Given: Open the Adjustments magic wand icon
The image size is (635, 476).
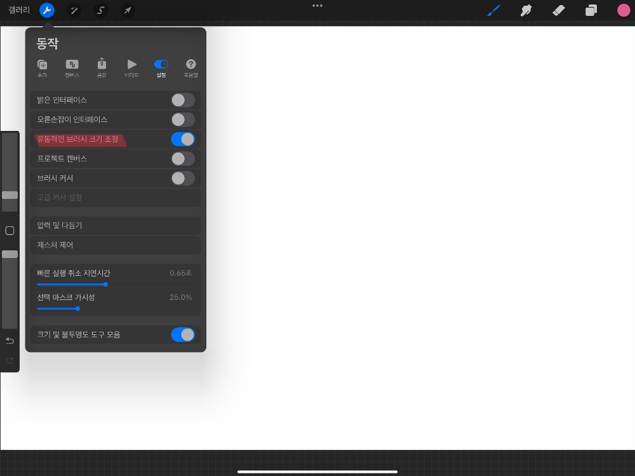Looking at the screenshot, I should [74, 11].
